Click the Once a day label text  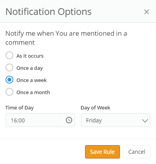point(30,68)
